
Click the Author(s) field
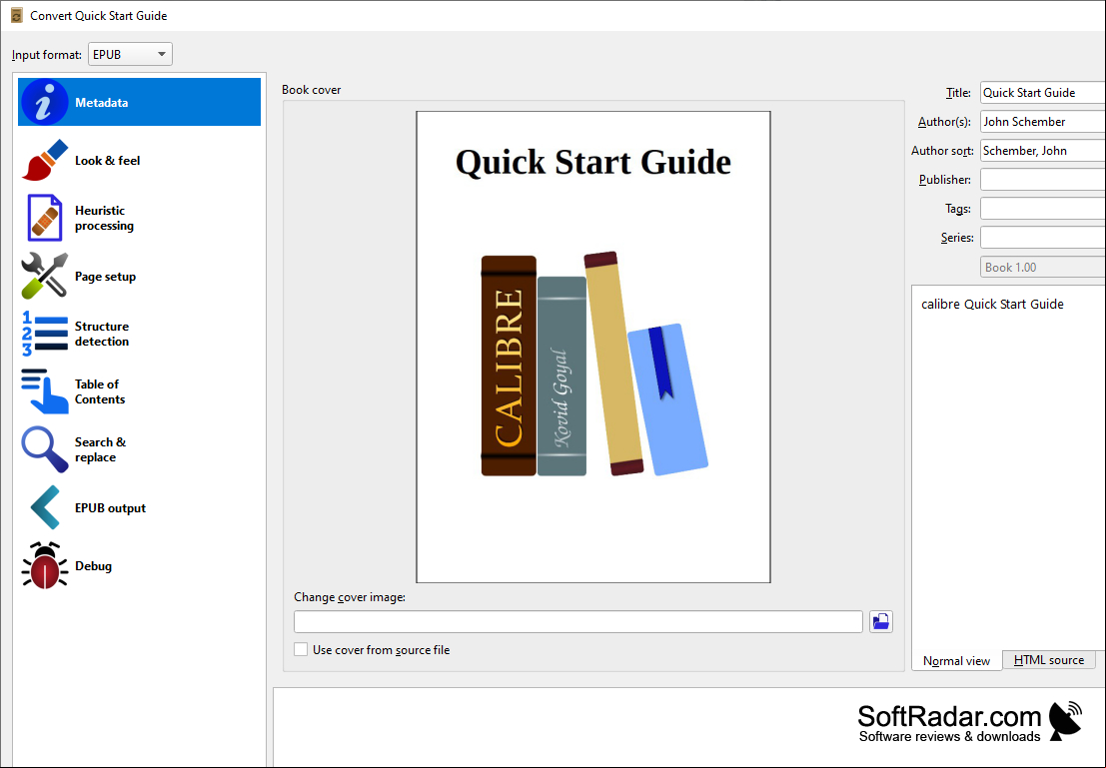(1042, 121)
